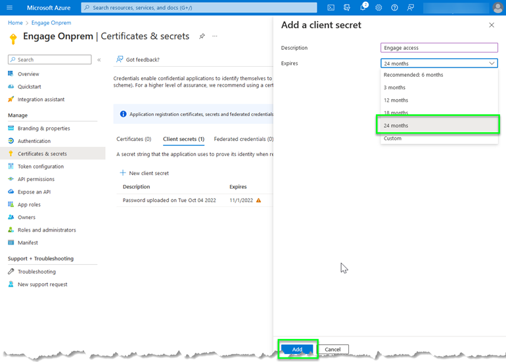506x362 pixels.
Task: Open Cloud Shell from the top bar
Action: pyautogui.click(x=331, y=7)
